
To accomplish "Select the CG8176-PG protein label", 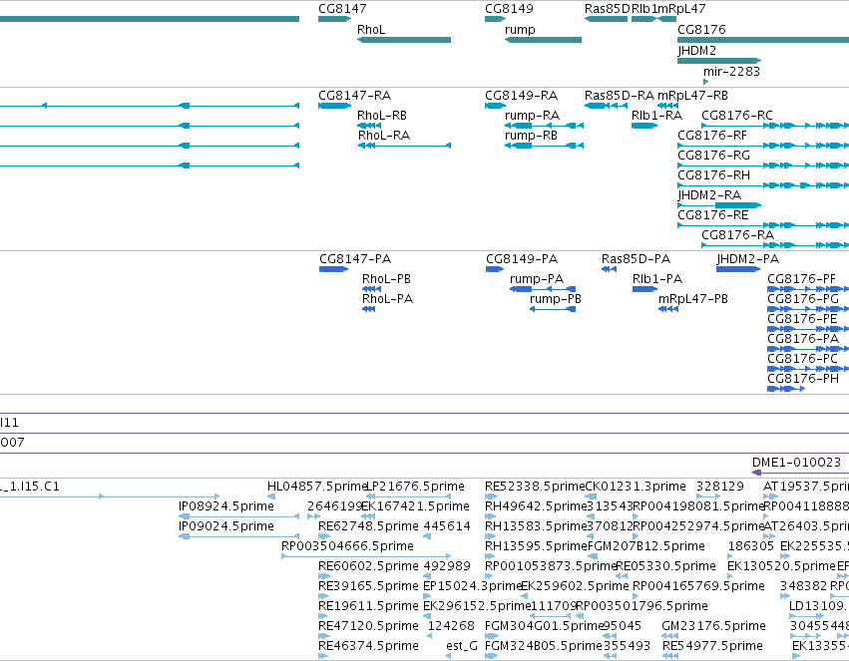I will (x=803, y=299).
